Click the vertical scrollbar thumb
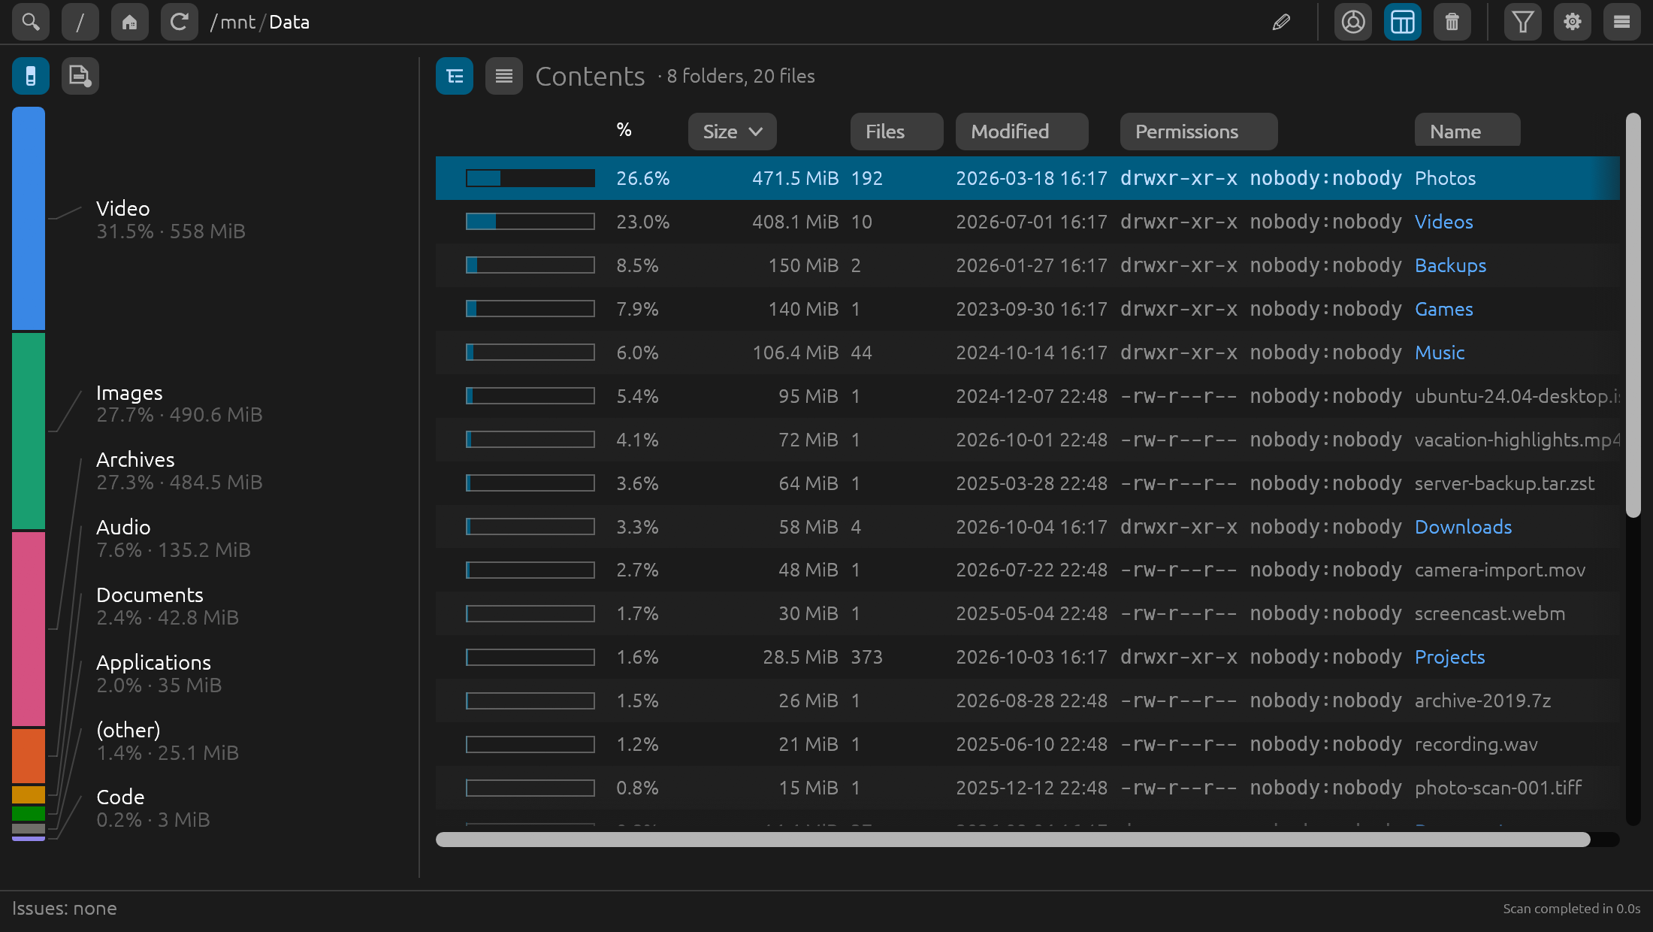Viewport: 1653px width, 932px height. click(x=1633, y=316)
